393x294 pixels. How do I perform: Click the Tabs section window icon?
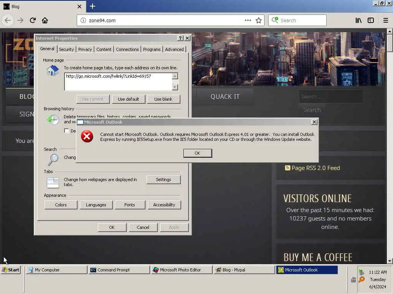(53, 183)
